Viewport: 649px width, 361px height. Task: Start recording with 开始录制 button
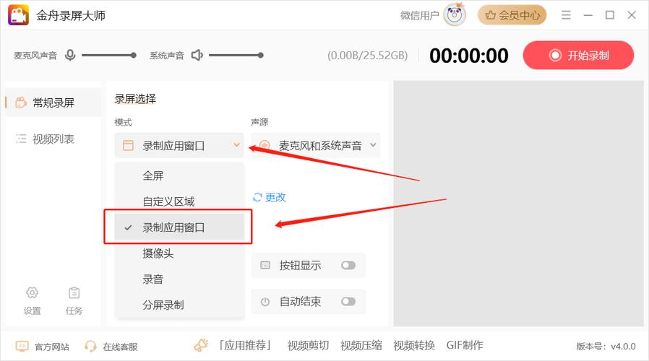pos(578,55)
